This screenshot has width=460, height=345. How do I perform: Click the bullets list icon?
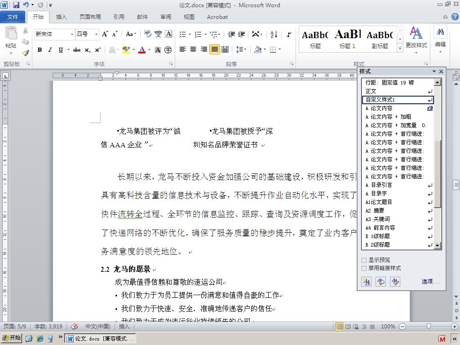[x=183, y=34]
